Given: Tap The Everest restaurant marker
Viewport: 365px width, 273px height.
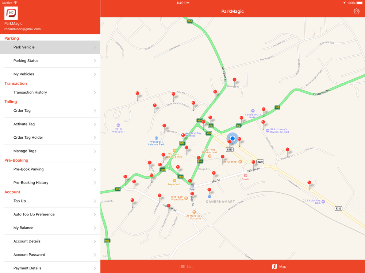Looking at the screenshot, I should 240,162.
